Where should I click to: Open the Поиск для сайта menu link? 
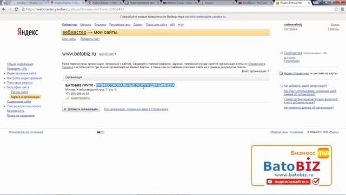click(156, 25)
